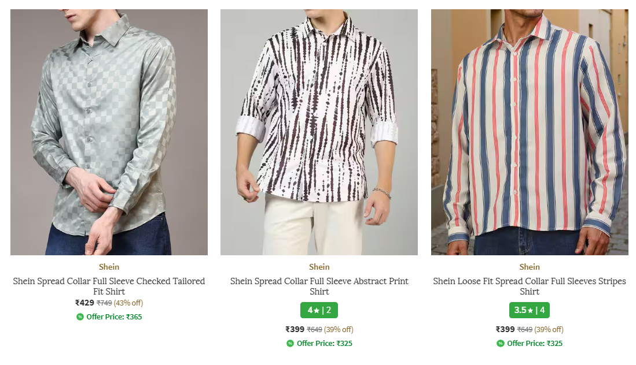The width and height of the screenshot is (636, 365).
Task: Click offer icon under Stripes Shirt
Action: (x=500, y=344)
